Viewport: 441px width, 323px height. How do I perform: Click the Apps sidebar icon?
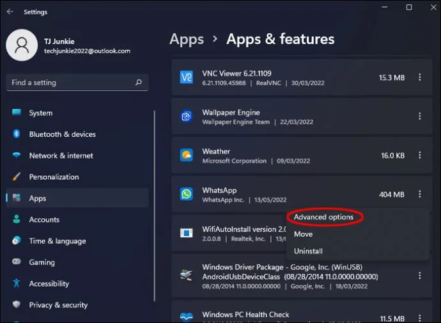tap(17, 198)
